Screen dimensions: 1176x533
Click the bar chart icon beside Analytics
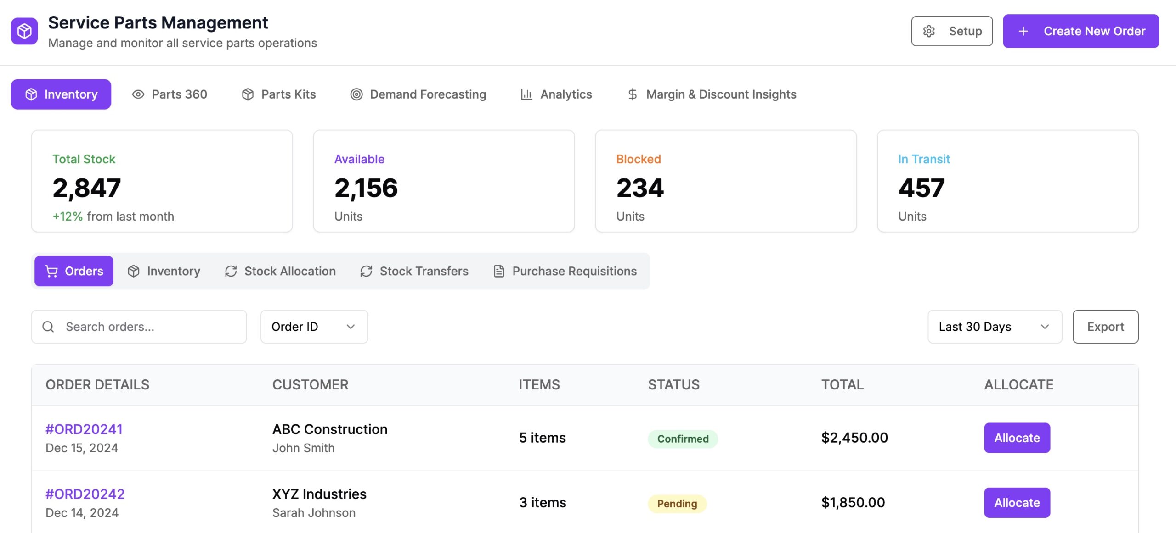(x=526, y=94)
